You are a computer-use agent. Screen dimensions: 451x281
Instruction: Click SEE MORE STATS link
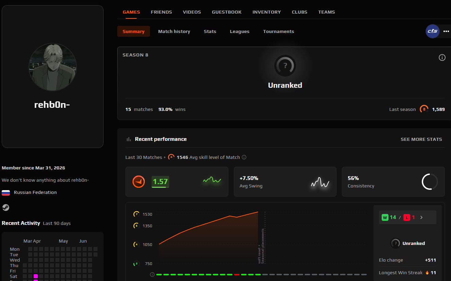tap(421, 139)
